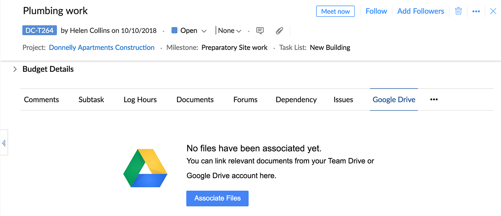Open the Log Hours tab

pyautogui.click(x=140, y=100)
